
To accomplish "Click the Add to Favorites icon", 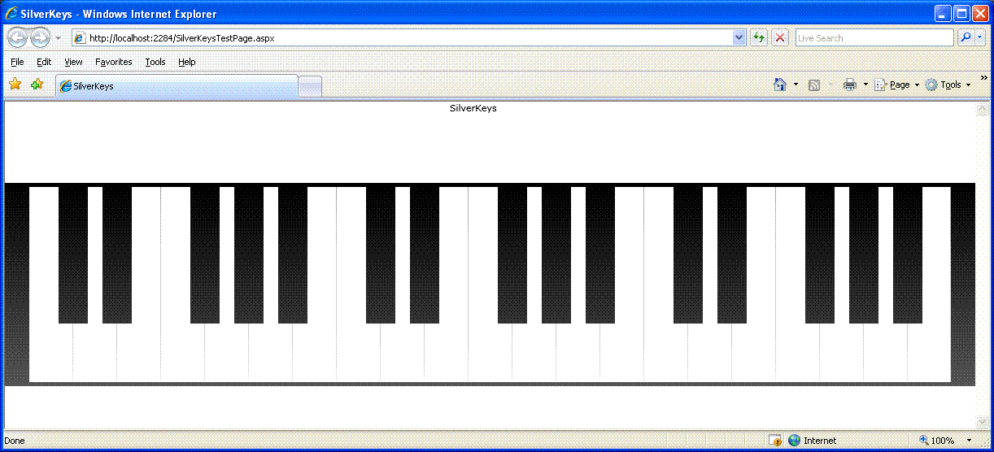I will tap(37, 85).
